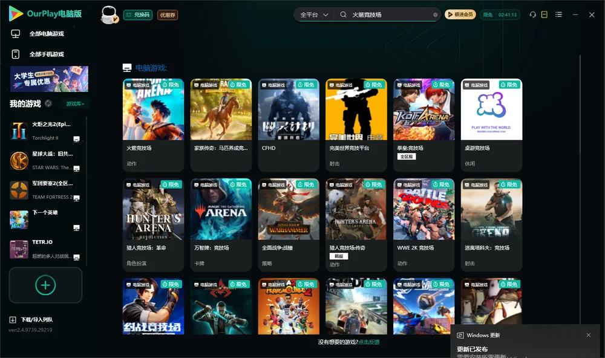
Task: Open the list menu icon in title bar
Action: pyautogui.click(x=558, y=15)
